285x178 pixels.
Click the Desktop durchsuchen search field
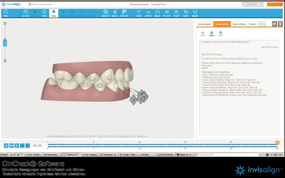pyautogui.click(x=228, y=155)
